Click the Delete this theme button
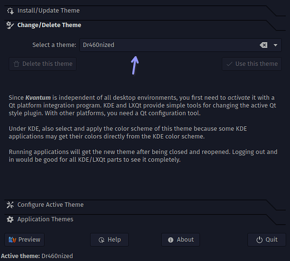This screenshot has height=261, width=290. (x=43, y=64)
